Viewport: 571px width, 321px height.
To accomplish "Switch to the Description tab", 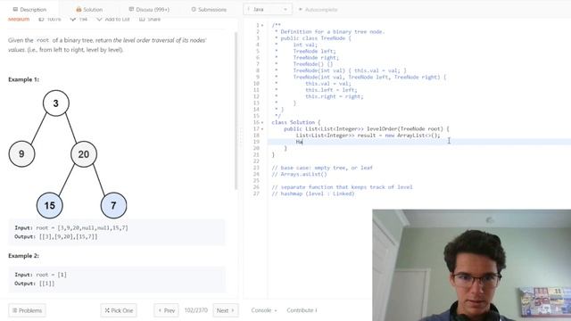I will tap(29, 10).
